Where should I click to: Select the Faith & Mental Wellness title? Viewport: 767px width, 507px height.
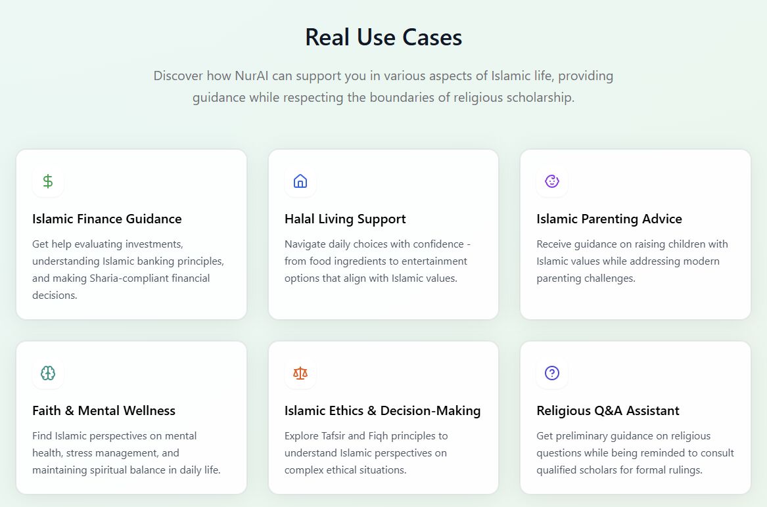click(104, 410)
